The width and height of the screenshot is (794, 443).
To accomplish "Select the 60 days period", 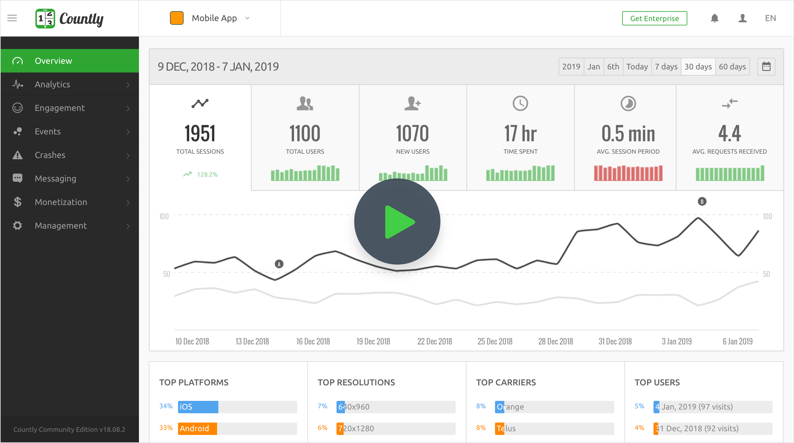I will pyautogui.click(x=733, y=67).
